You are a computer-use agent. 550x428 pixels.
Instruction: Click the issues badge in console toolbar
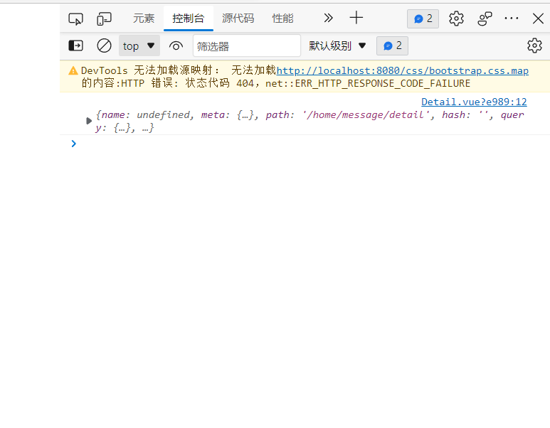(x=392, y=46)
